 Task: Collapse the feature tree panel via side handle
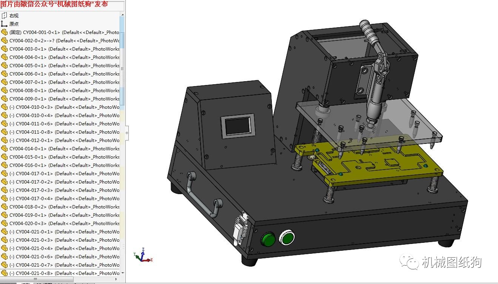pyautogui.click(x=127, y=133)
